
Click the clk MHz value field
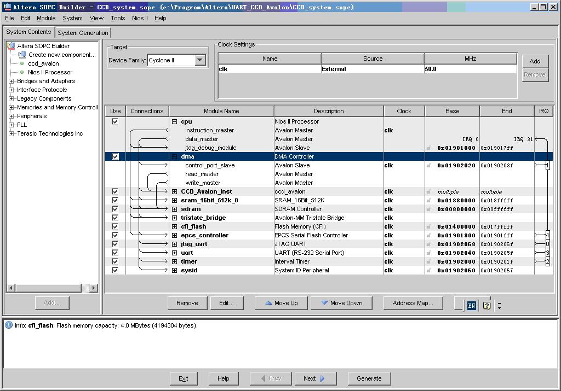click(x=470, y=69)
